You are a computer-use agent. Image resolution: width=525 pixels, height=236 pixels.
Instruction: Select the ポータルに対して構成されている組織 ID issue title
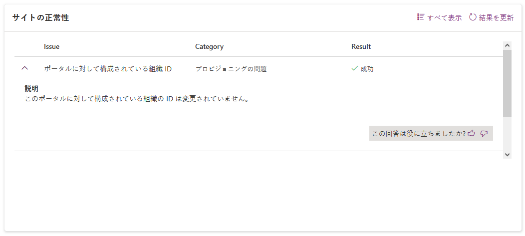pos(108,69)
